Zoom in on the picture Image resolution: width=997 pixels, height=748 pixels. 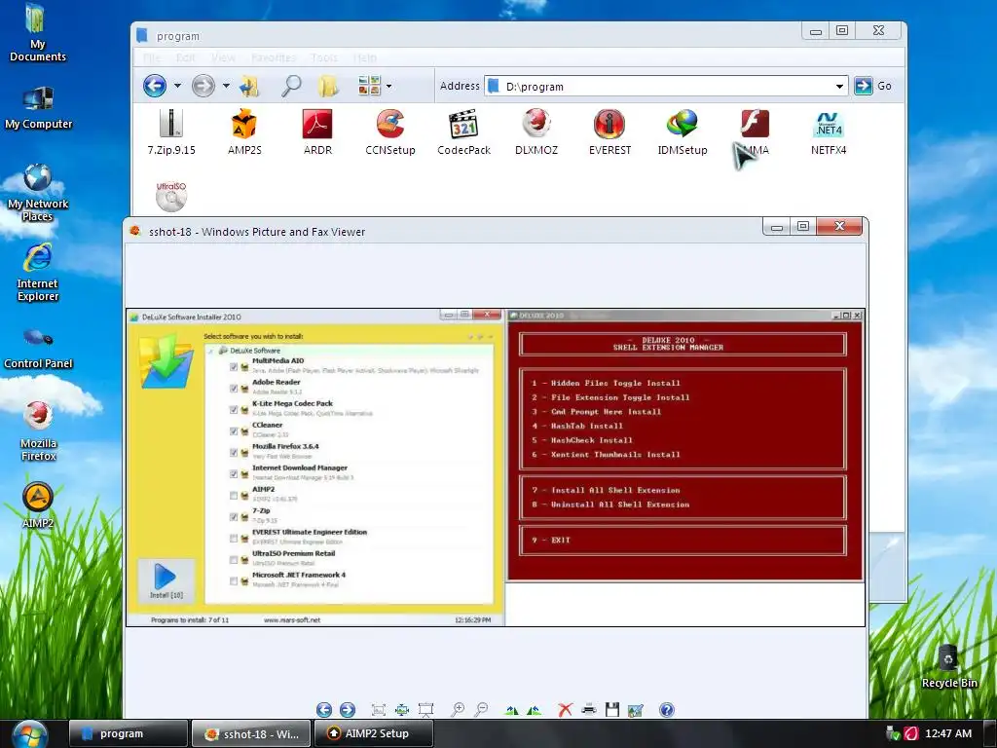(x=458, y=710)
